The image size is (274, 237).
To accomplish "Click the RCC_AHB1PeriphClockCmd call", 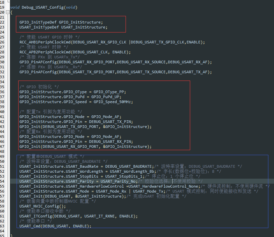I will (x=112, y=42).
